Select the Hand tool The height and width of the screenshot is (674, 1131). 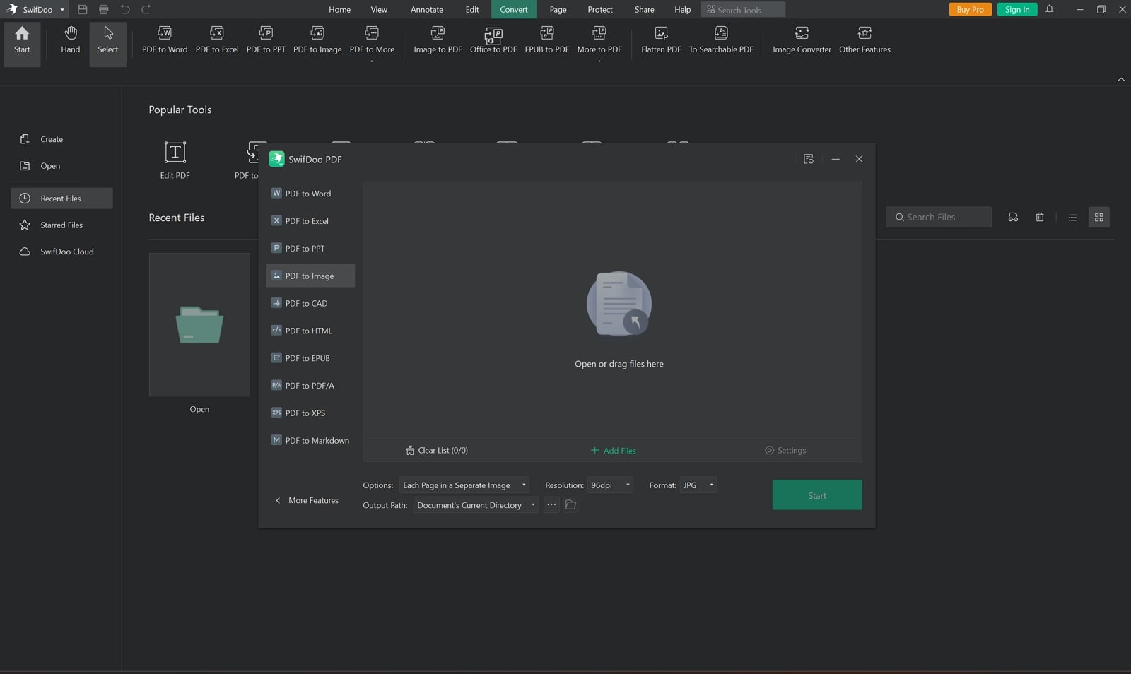click(x=70, y=41)
